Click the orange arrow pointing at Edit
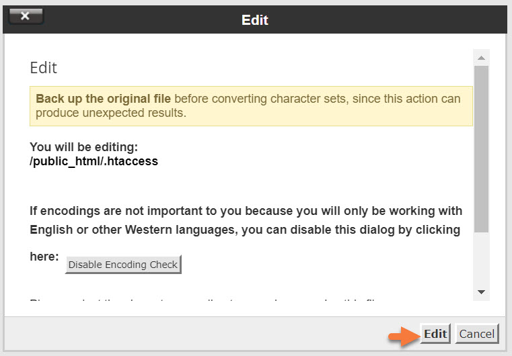Viewport: 512px width, 356px height. (402, 334)
